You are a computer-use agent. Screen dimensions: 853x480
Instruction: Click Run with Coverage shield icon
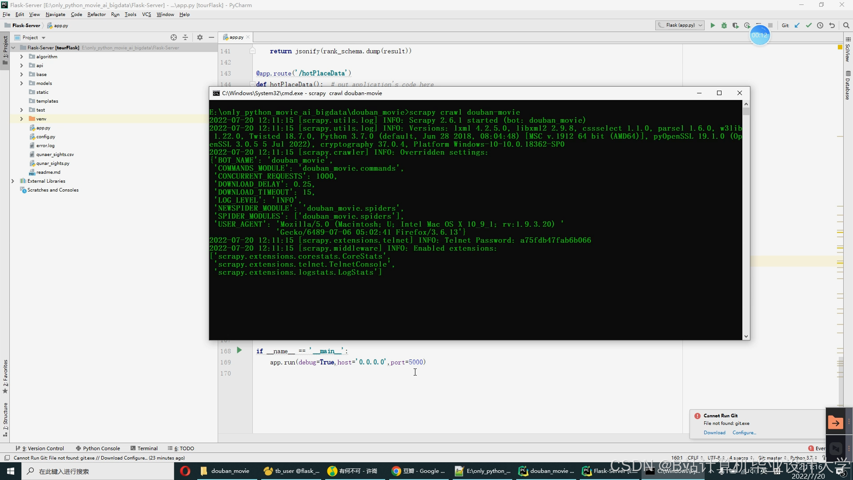(736, 25)
